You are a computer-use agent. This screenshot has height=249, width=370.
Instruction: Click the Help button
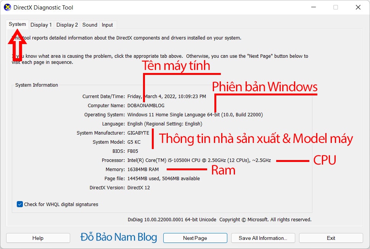tap(38, 238)
